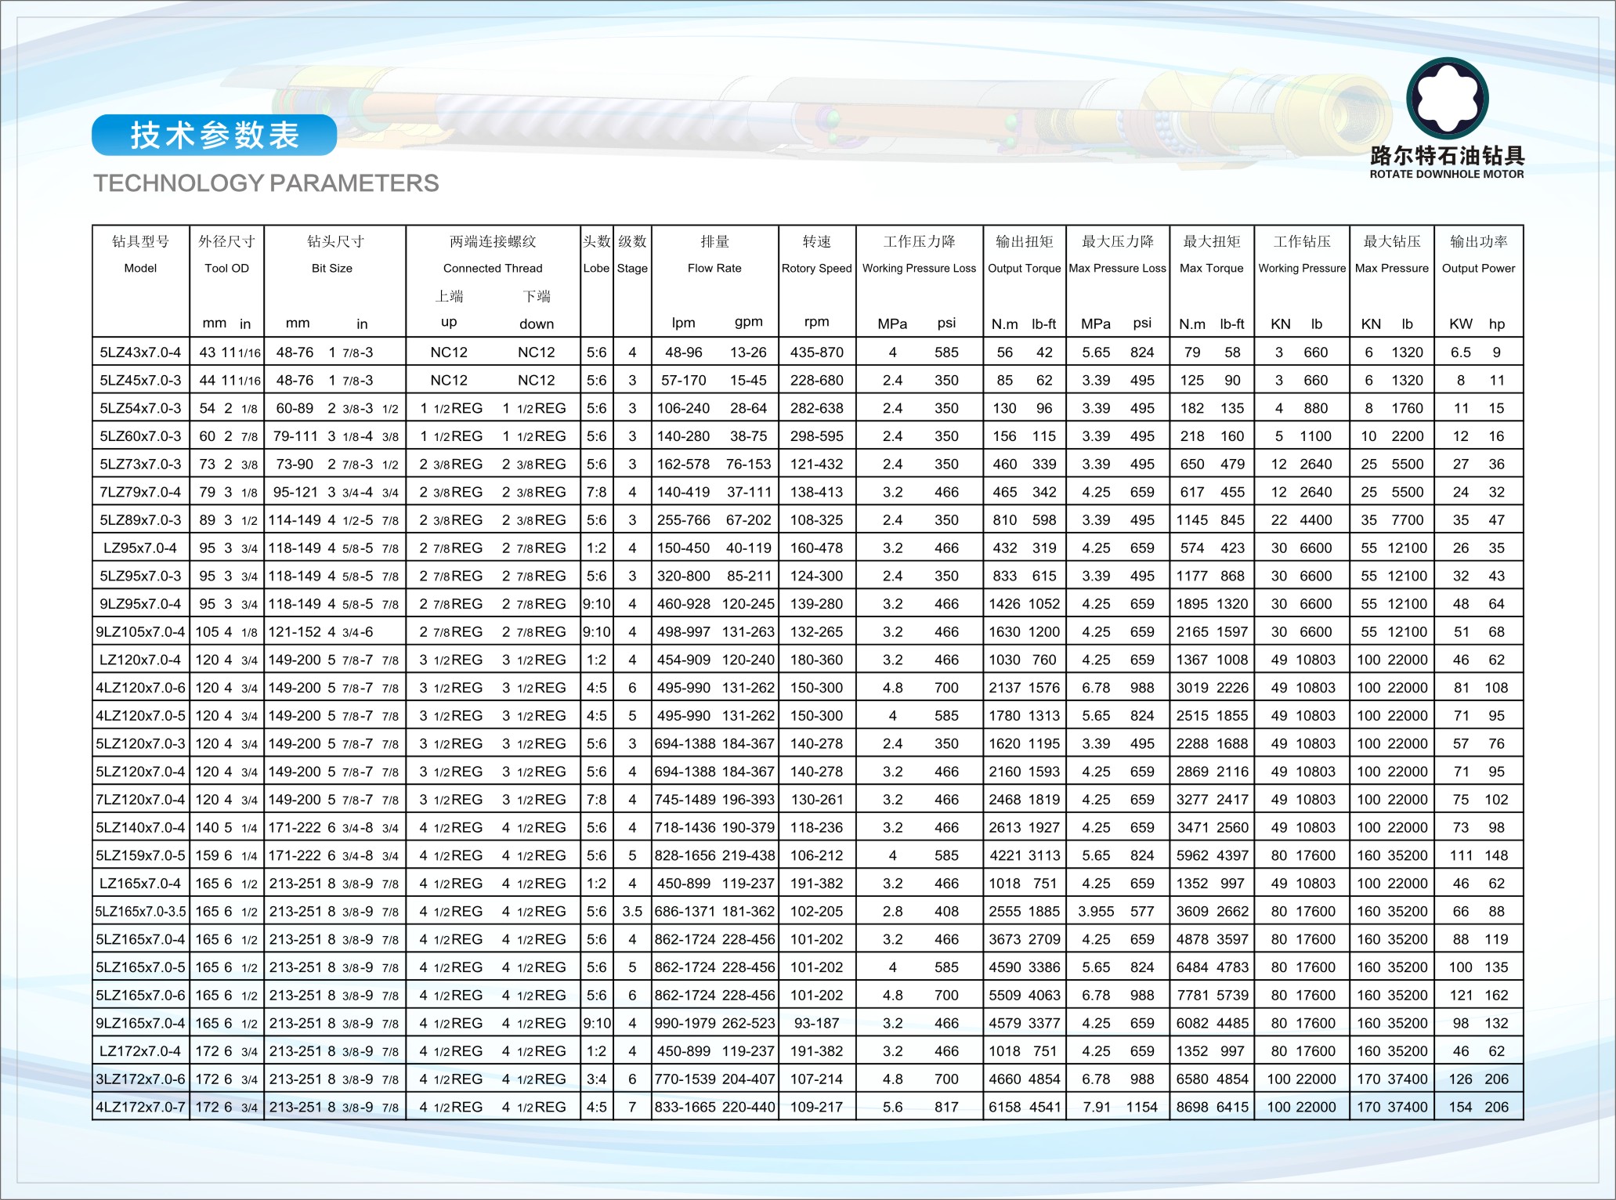
Task: Click model cell 5LZ165x7.0-6
Action: point(141,996)
